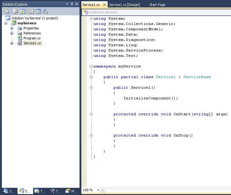Viewport: 231px width, 195px height.
Task: Select Service1.cs in Solution Explorer
Action: (32, 43)
